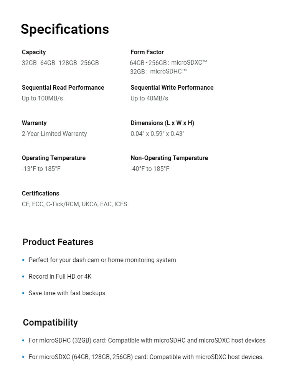Click the Dimensions (L x W x H) label
Image resolution: width=307 pixels, height=386 pixels.
(162, 123)
